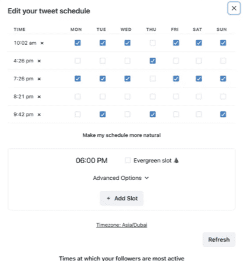Close the tweet schedule dialog
The width and height of the screenshot is (243, 261).
[x=234, y=8]
